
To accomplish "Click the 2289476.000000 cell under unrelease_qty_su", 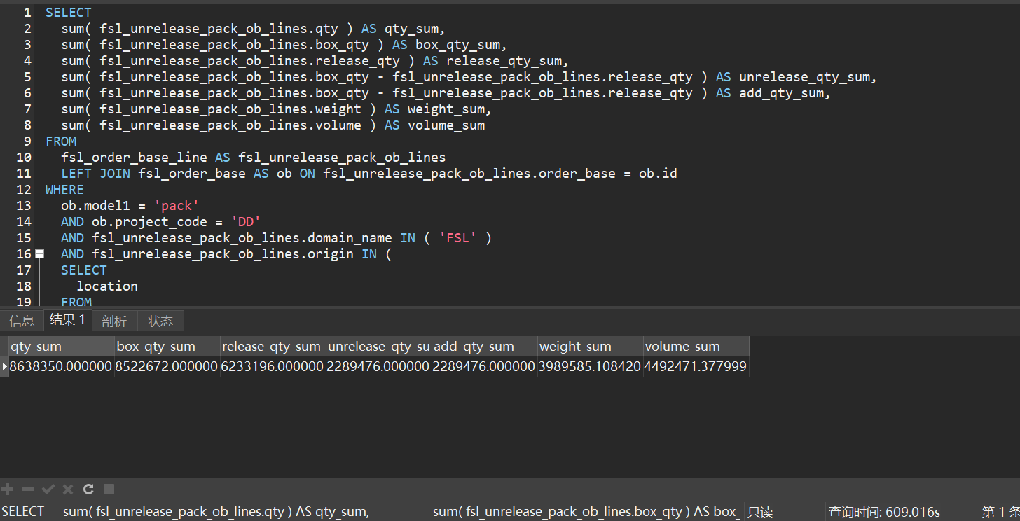I will point(379,366).
